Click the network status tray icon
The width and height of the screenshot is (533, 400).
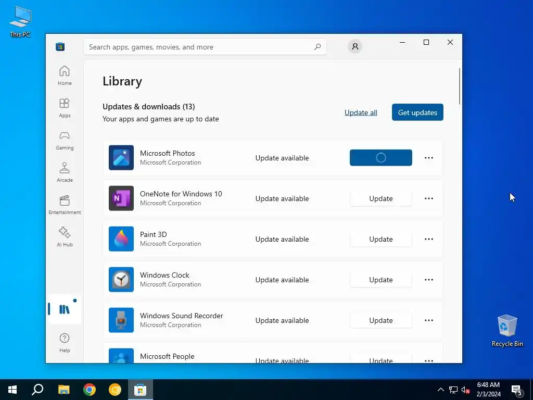453,390
